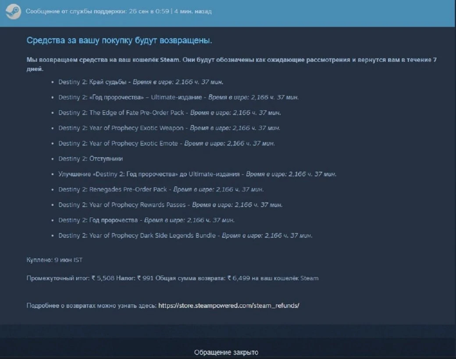This screenshot has height=359, width=456.
Task: Click the 'Destiny 2: Край судьбы' list entry
Action: [92, 82]
